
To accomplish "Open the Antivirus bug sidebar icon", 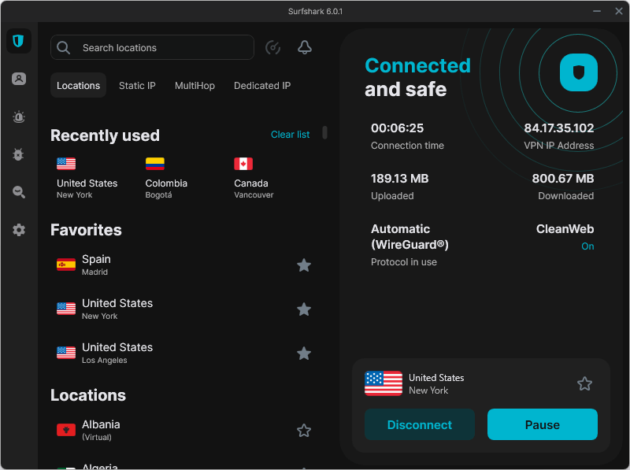I will point(18,154).
